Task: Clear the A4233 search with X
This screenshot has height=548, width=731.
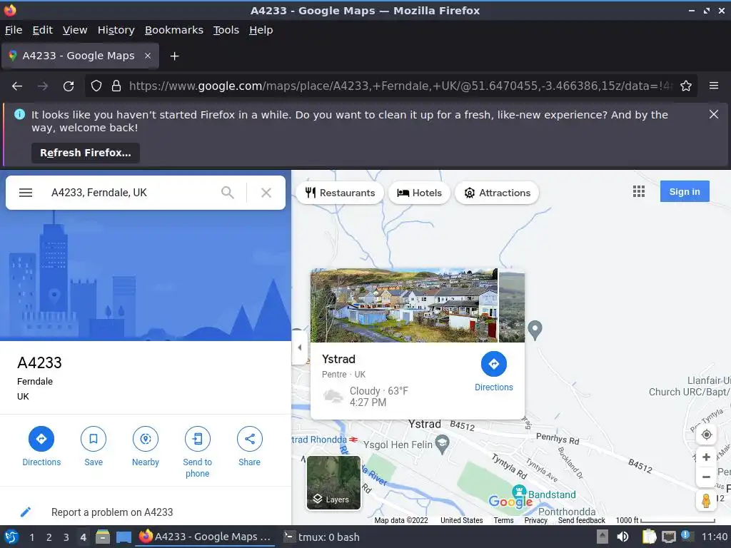Action: [266, 193]
